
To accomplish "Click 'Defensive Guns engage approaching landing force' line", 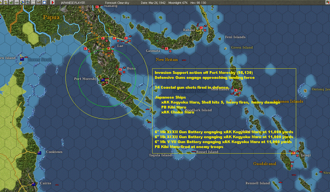I will pyautogui.click(x=204, y=77).
